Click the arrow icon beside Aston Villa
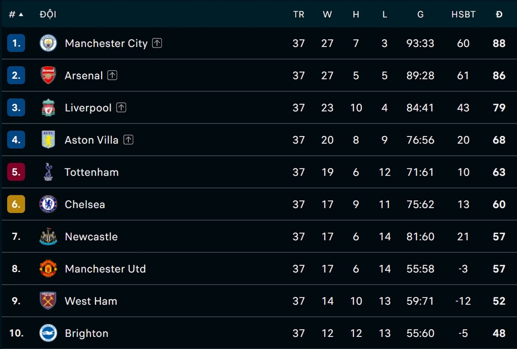The height and width of the screenshot is (349, 517). coord(128,140)
